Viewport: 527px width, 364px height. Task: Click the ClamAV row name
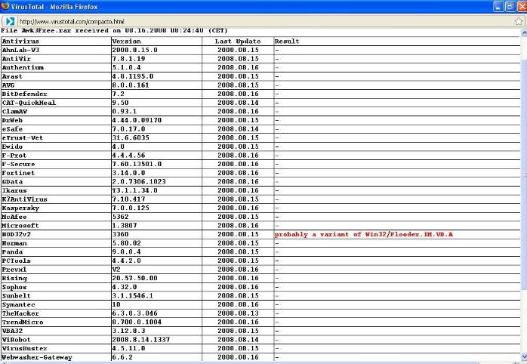pyautogui.click(x=14, y=111)
